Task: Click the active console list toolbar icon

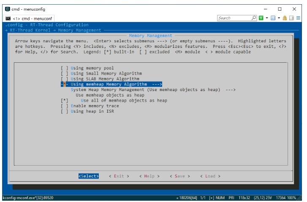Action: (273, 18)
